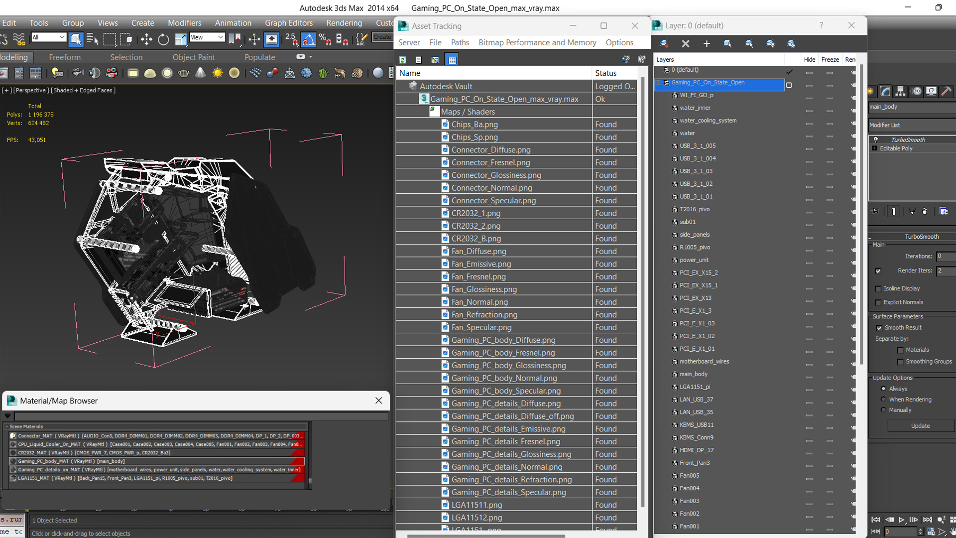Click the sun light icon
Viewport: 956px width, 538px height.
click(x=218, y=73)
